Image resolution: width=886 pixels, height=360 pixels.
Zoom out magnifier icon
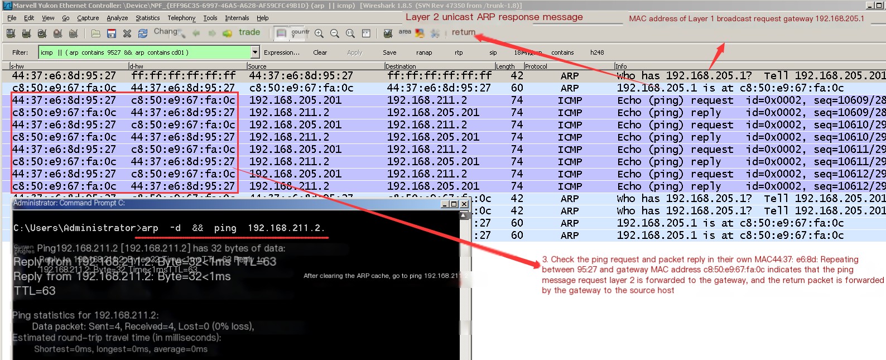[x=335, y=33]
